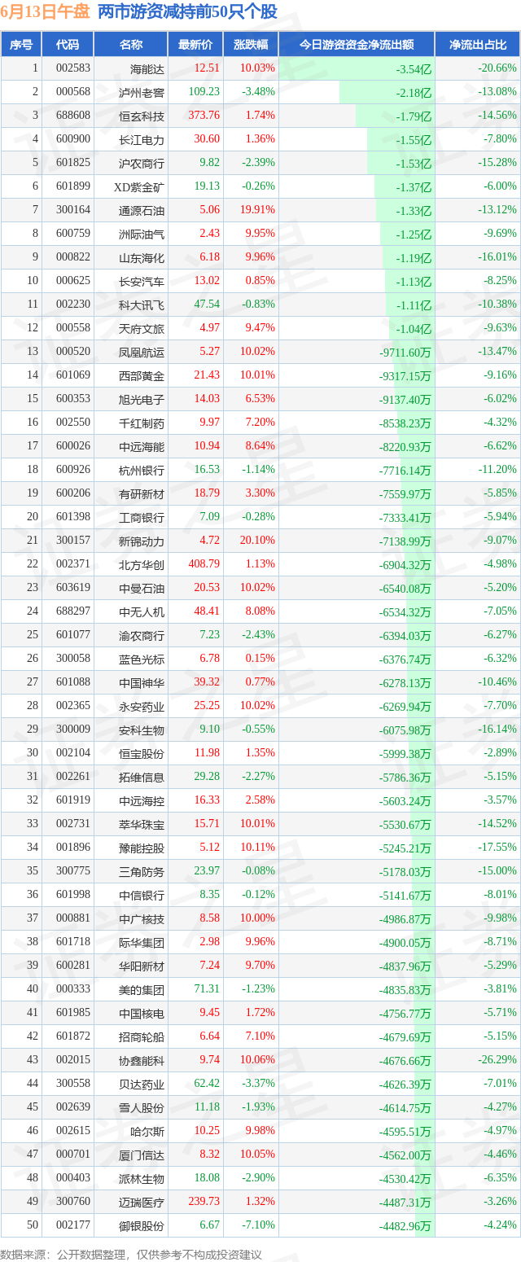
Task: Select stock name 北方华创
Action: pyautogui.click(x=142, y=565)
